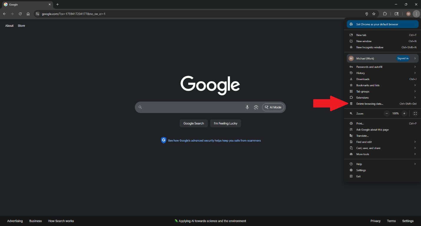Open Settings in the page footer
Image resolution: width=421 pixels, height=226 pixels.
click(408, 221)
